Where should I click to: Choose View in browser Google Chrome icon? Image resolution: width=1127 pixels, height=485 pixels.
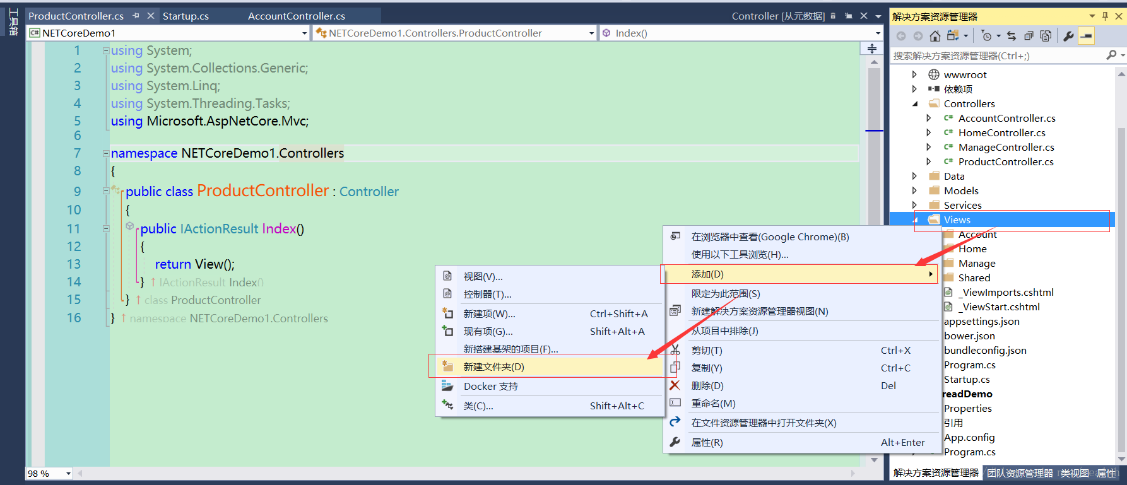[x=675, y=237]
